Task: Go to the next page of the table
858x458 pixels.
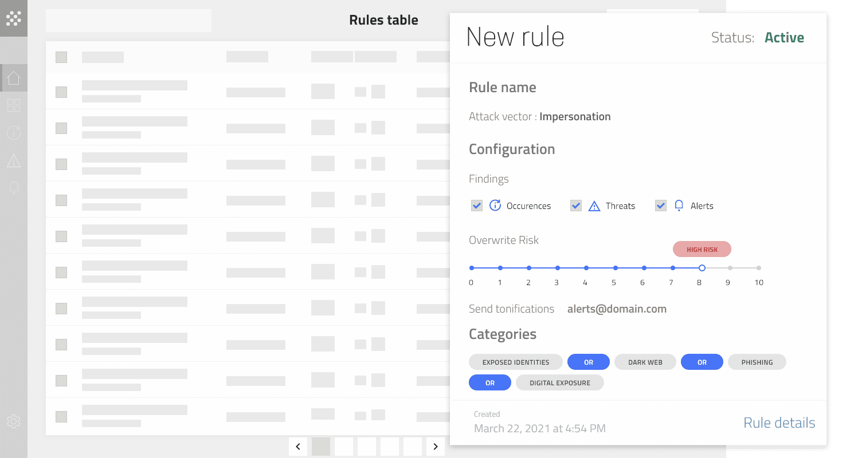Action: coord(436,447)
